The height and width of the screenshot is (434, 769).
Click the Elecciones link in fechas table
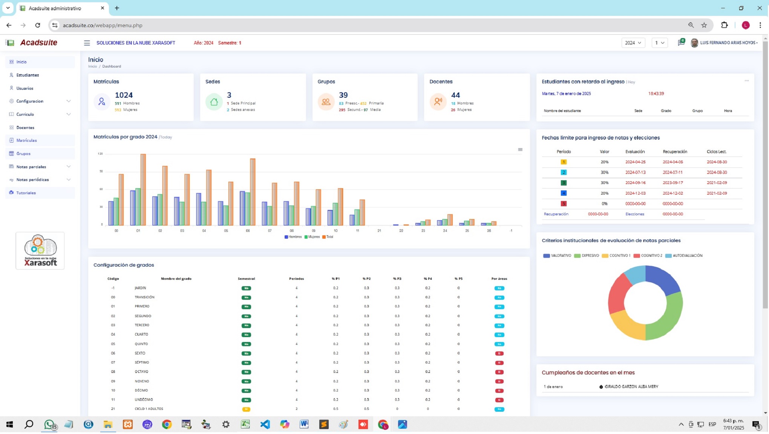point(635,214)
